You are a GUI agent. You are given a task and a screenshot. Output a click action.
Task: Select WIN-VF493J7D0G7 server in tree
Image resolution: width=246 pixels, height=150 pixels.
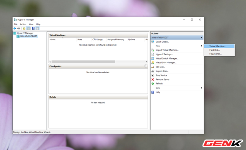[x=29, y=36]
